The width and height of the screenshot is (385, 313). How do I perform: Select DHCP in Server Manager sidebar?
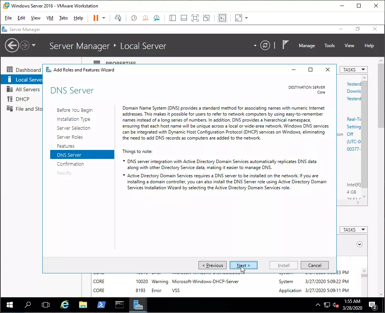tap(22, 99)
